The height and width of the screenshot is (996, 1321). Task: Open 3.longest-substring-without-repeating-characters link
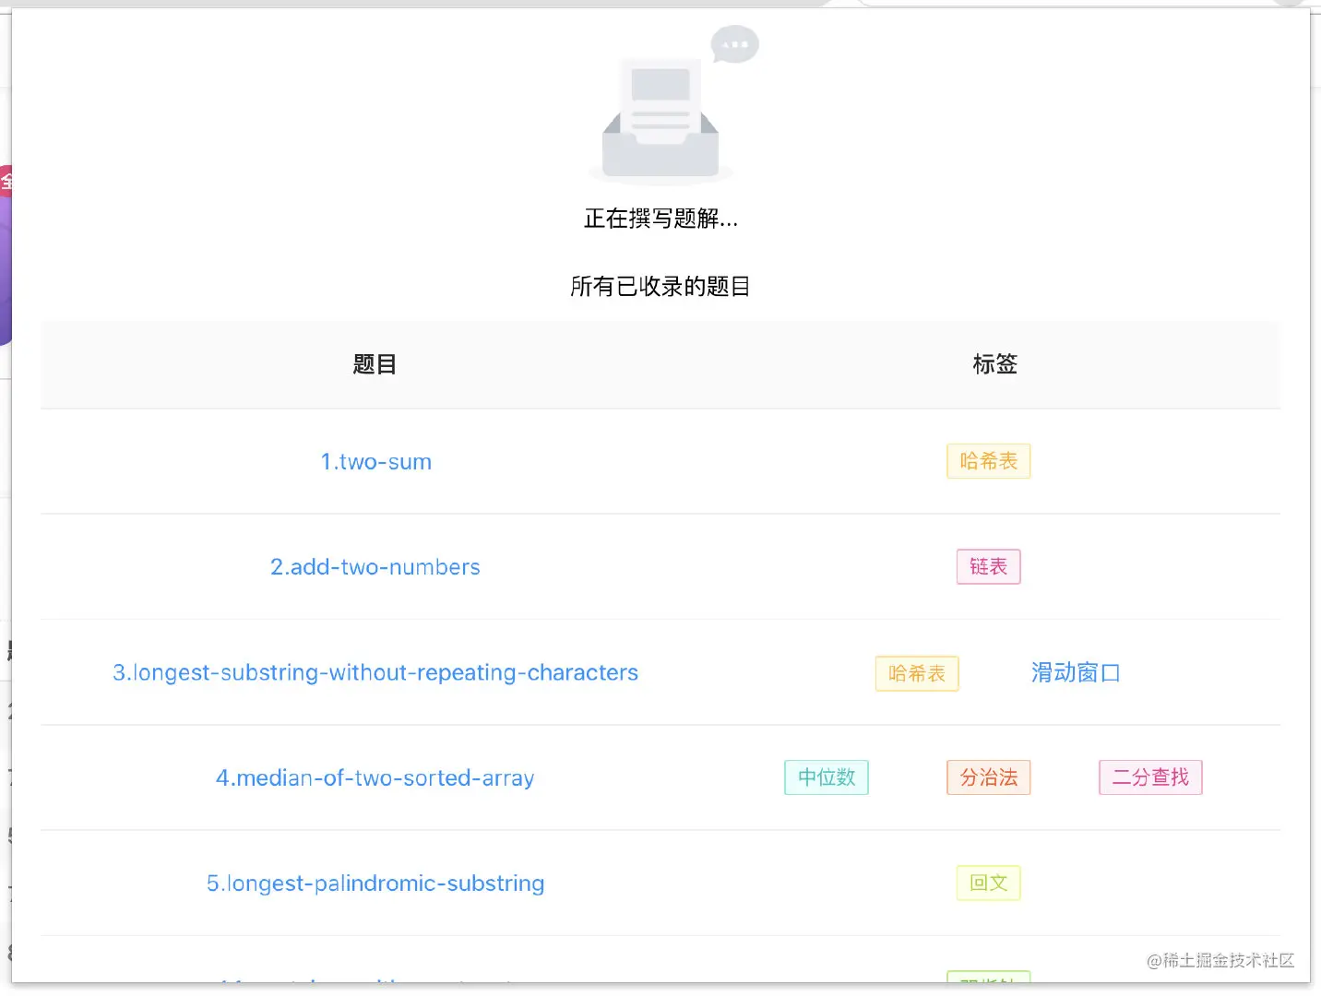(375, 672)
